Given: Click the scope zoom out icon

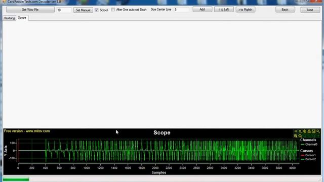Looking at the screenshot, I should click(x=300, y=136).
